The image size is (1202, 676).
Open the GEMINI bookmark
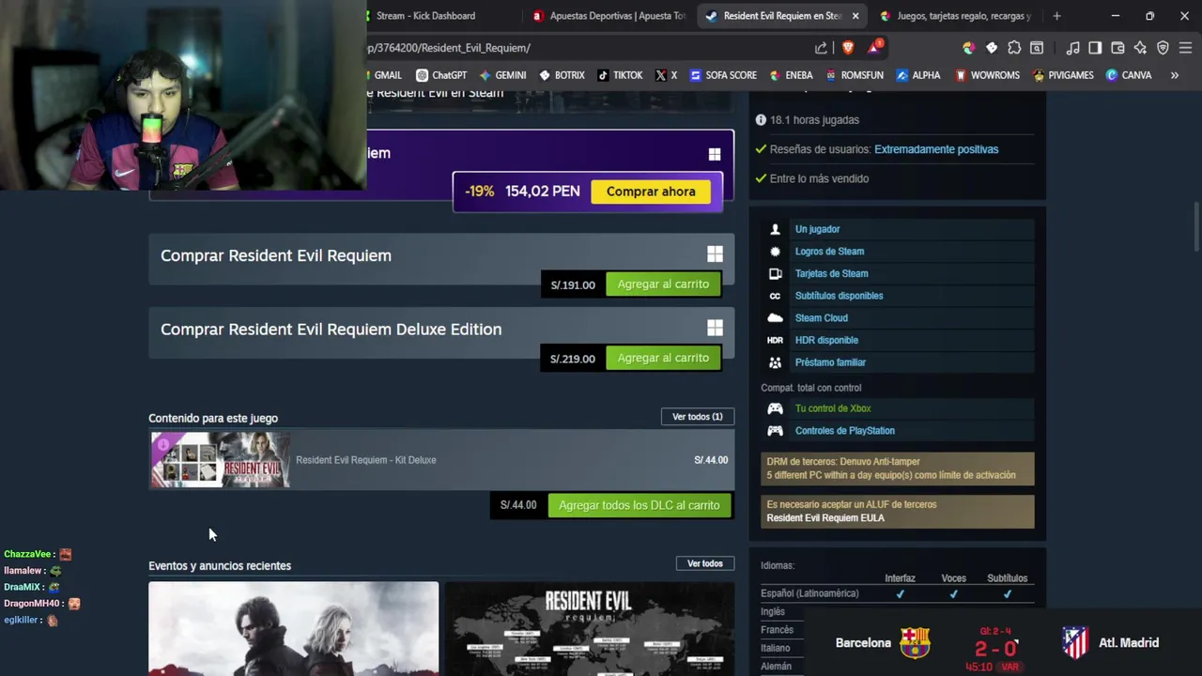(502, 75)
